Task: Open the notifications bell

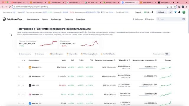Action: 179,12
